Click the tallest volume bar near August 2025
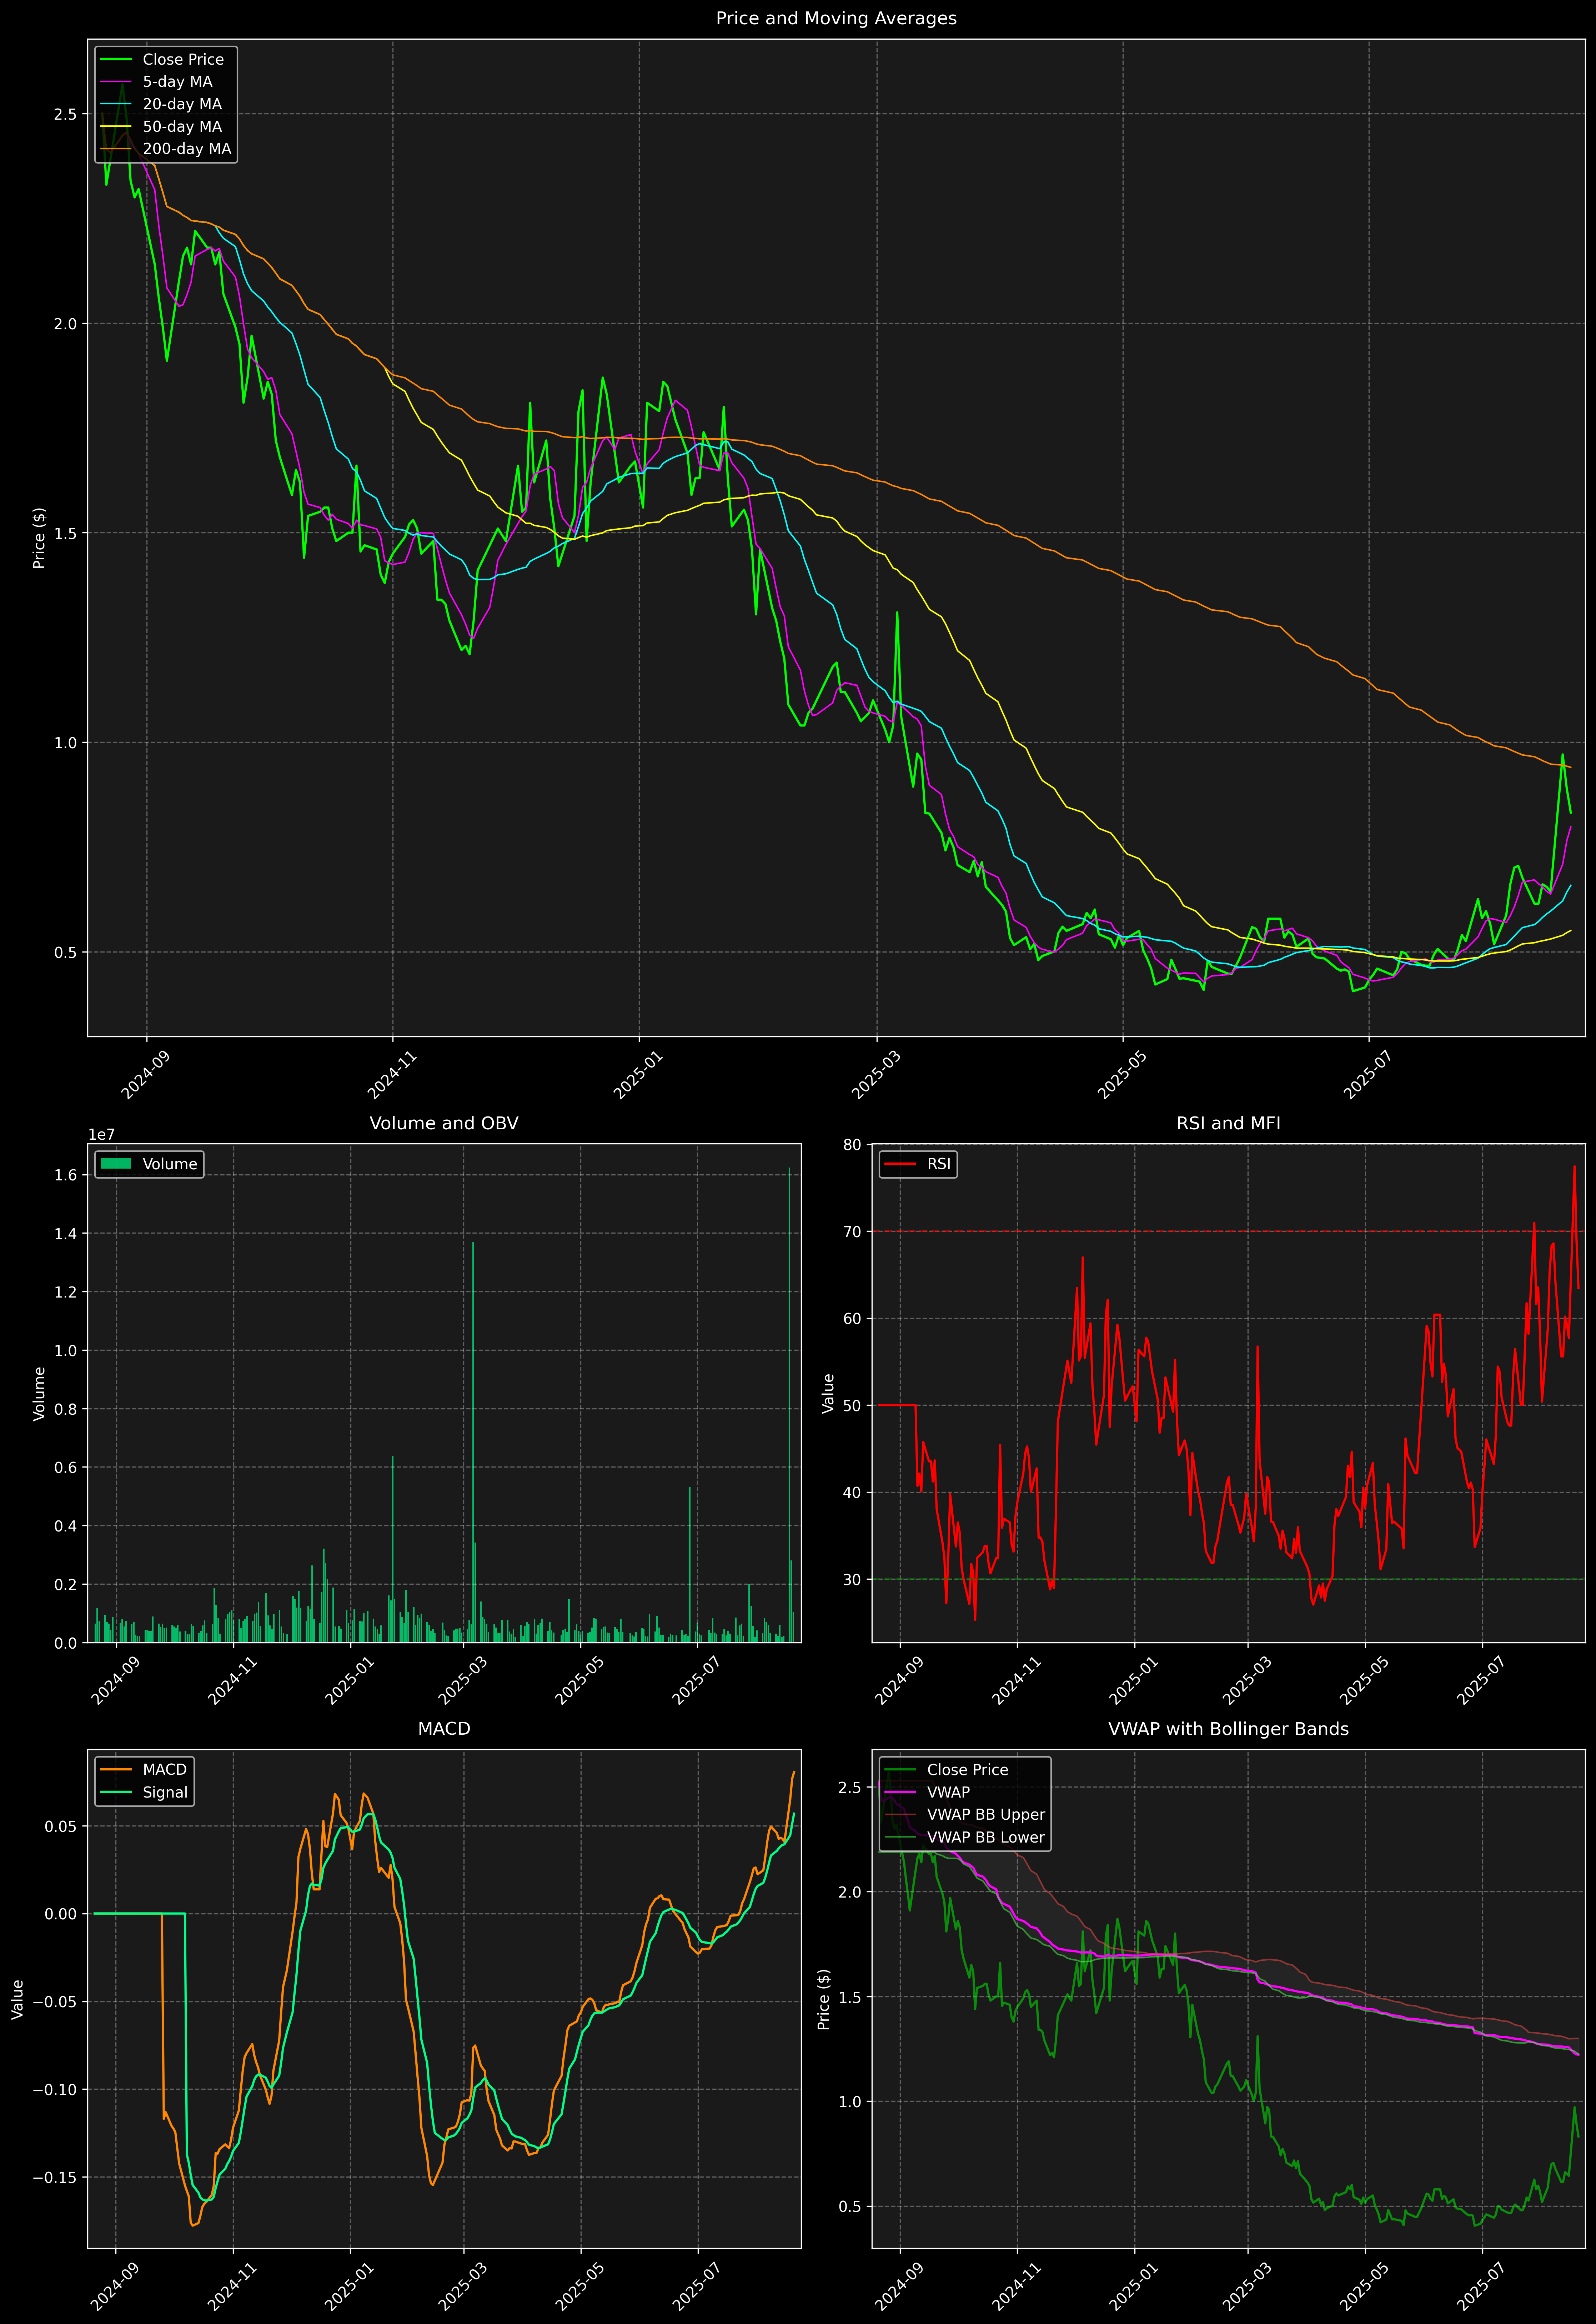1596x2324 pixels. coord(789,1400)
